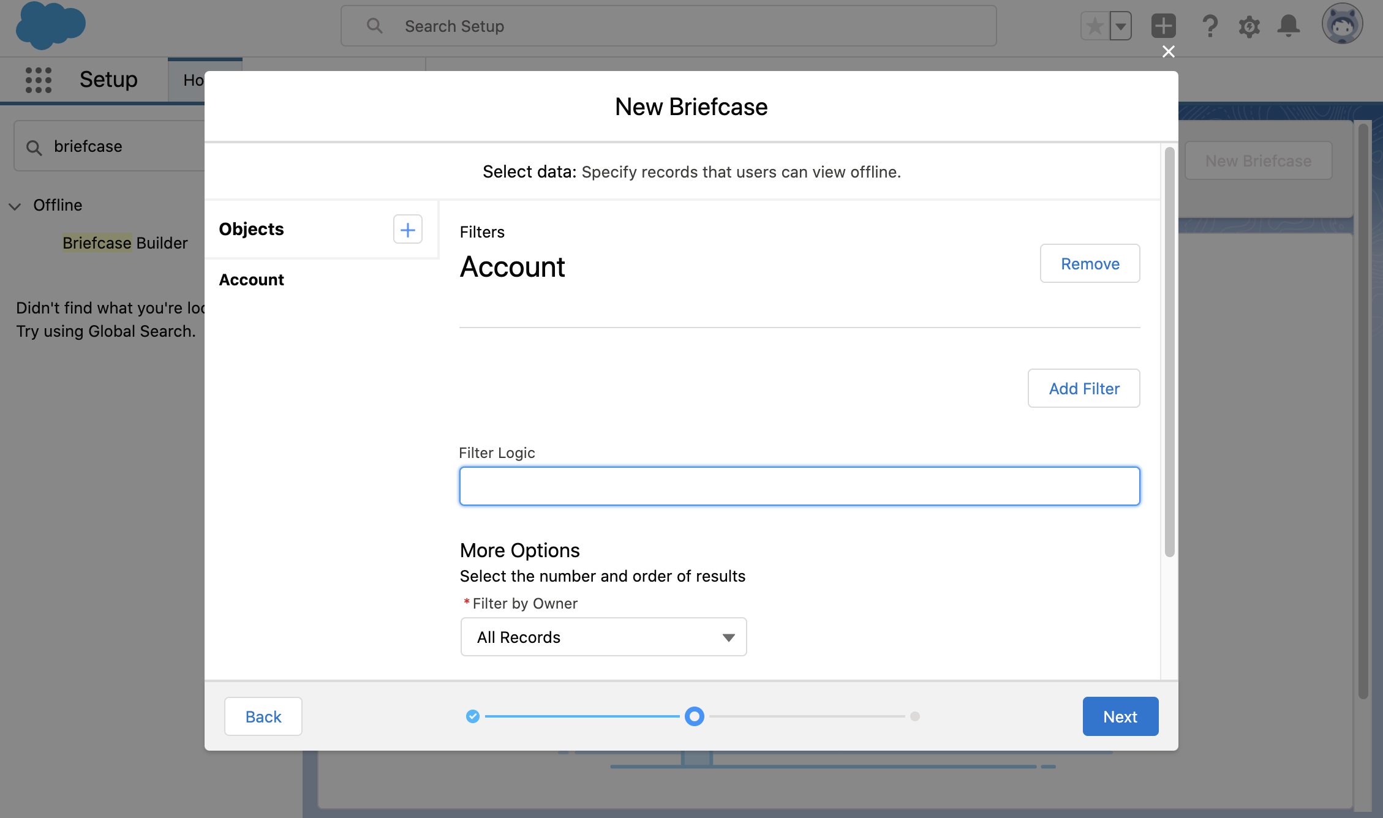Click the favorites star icon
This screenshot has height=818, width=1383.
coord(1095,26)
